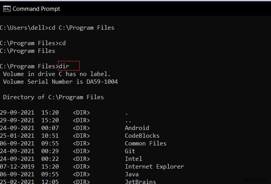Select the Android directory entry

(x=137, y=128)
